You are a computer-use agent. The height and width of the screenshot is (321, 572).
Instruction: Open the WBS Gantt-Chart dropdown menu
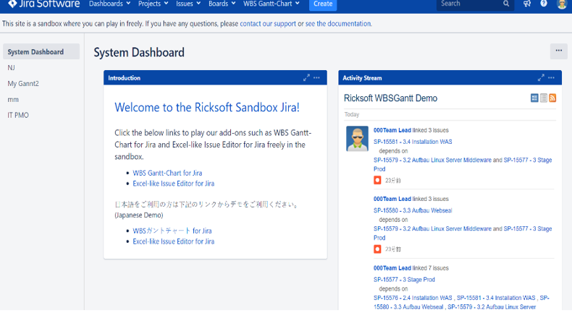(272, 4)
